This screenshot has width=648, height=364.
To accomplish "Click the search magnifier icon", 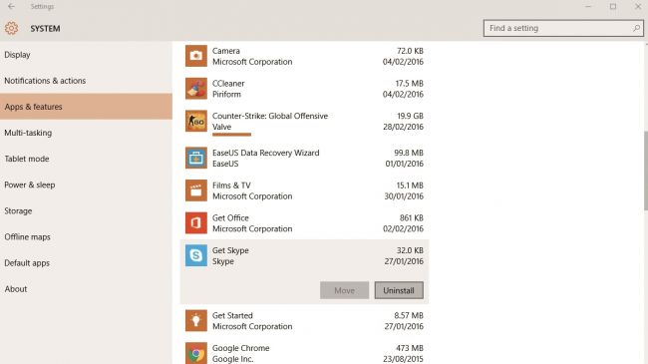I will click(x=636, y=28).
